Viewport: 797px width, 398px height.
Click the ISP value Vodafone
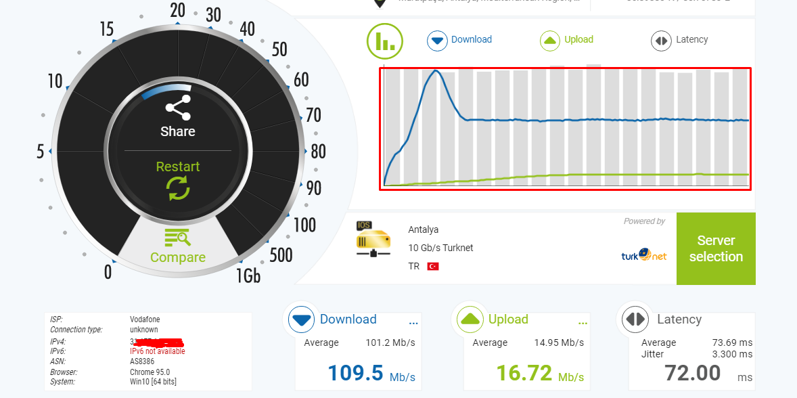tap(145, 319)
